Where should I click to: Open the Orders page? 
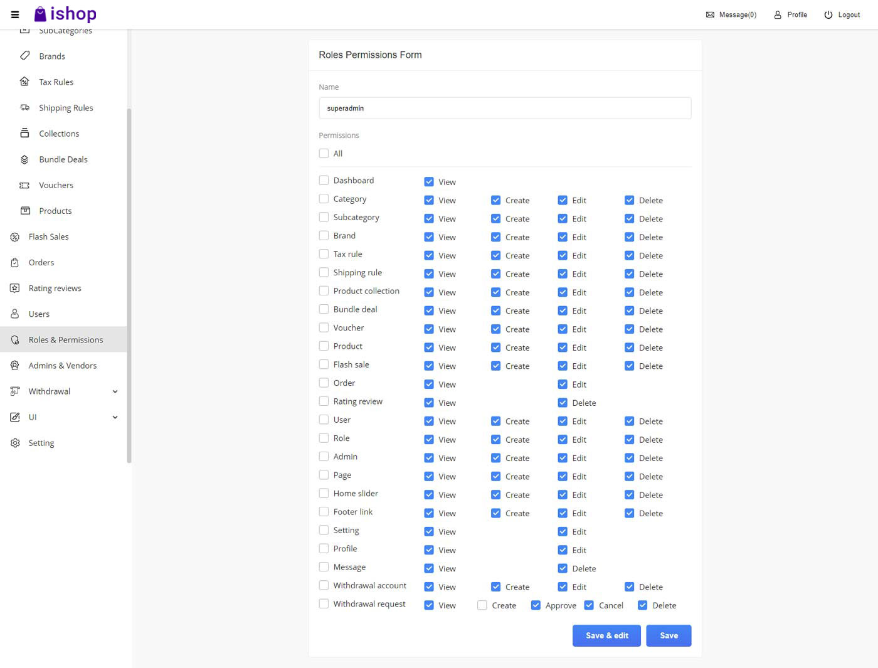point(41,262)
